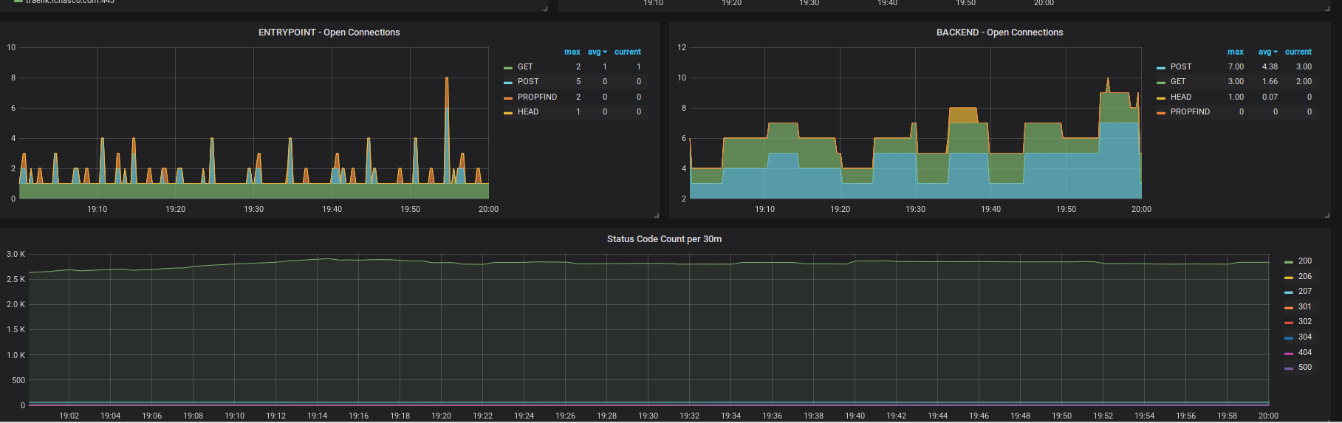The width and height of the screenshot is (1342, 423).
Task: Change color of ENTRYPOINT HEAD series swatch
Action: click(x=508, y=113)
